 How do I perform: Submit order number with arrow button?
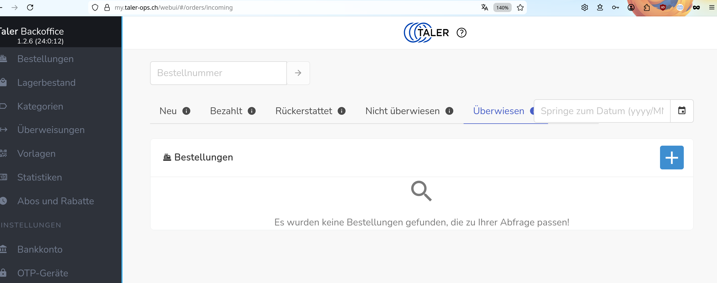298,73
